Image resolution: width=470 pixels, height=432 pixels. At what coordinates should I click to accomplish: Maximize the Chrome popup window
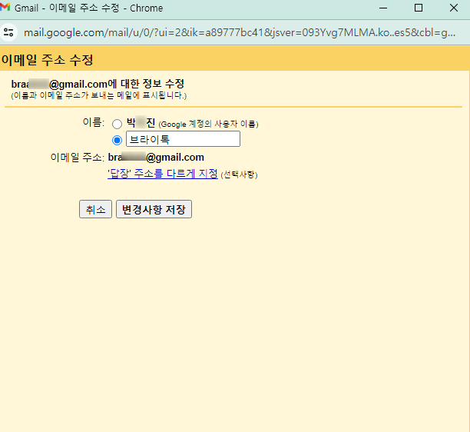419,8
